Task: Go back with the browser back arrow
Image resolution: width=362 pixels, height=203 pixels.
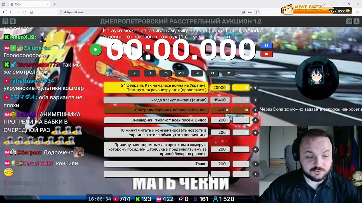Action: pos(11,12)
